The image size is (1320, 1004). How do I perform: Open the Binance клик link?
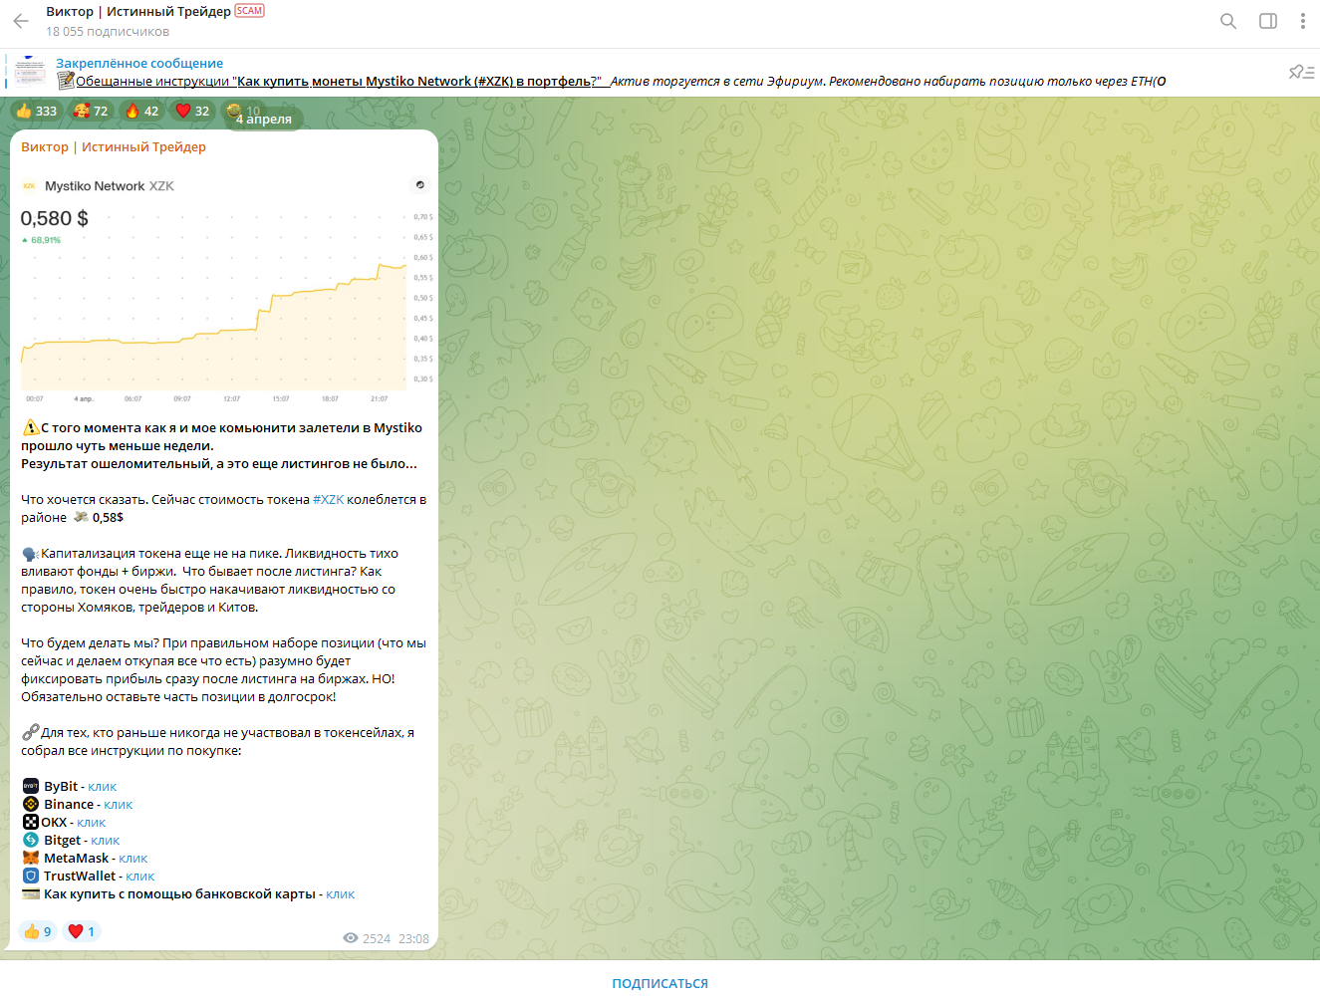click(119, 805)
